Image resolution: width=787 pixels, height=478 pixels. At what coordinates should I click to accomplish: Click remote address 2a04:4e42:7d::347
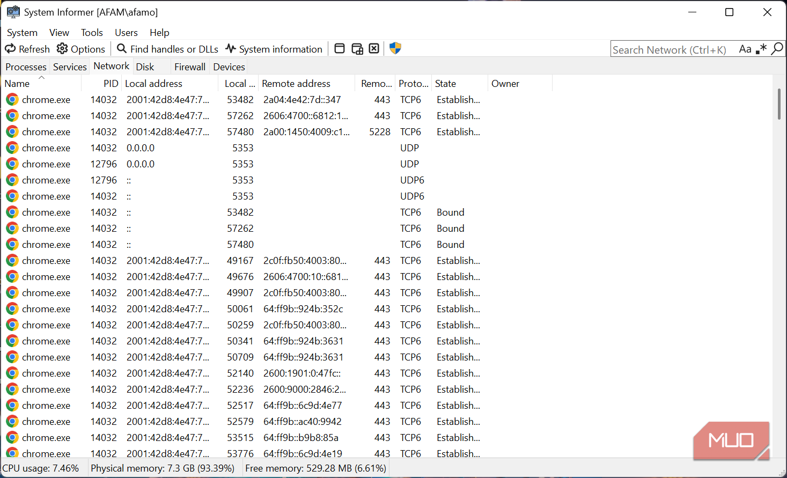point(302,100)
